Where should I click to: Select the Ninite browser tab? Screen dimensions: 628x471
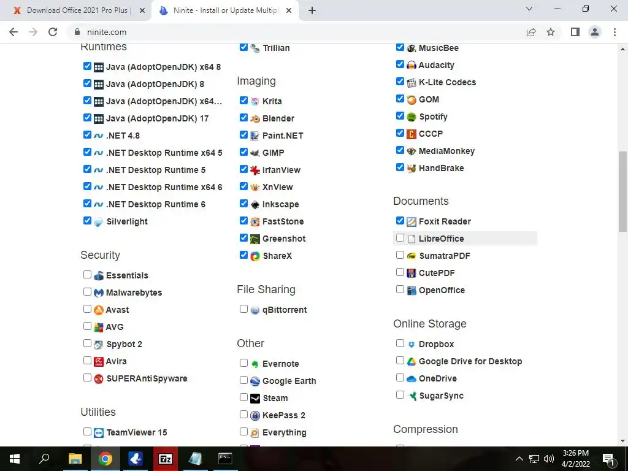(x=224, y=10)
